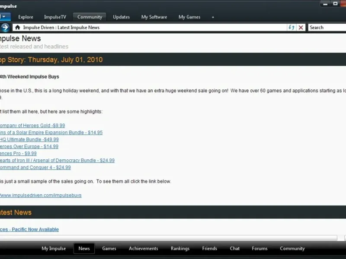The height and width of the screenshot is (259, 346).
Task: Open the Chat section
Action: 234,249
